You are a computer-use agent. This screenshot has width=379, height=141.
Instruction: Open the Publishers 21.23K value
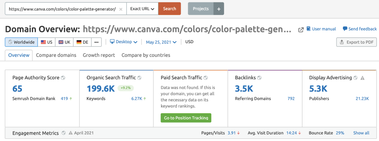pos(362,99)
